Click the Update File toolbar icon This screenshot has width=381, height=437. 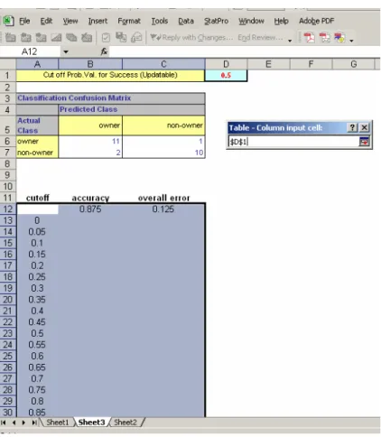click(x=121, y=37)
